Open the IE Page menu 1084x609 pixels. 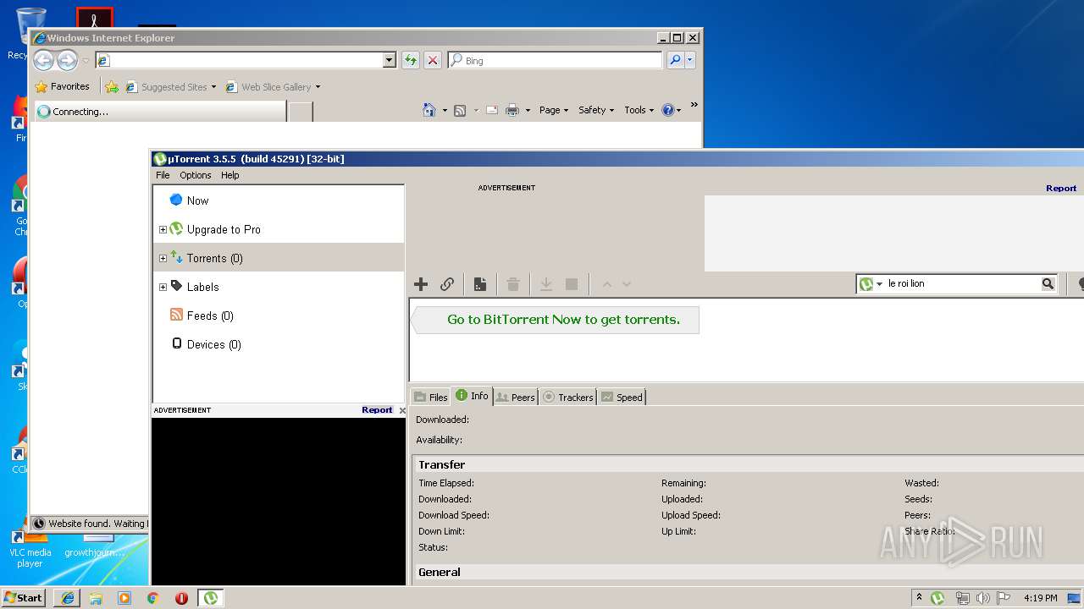click(554, 110)
